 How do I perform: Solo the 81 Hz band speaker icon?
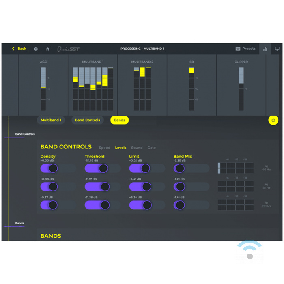click(266, 184)
